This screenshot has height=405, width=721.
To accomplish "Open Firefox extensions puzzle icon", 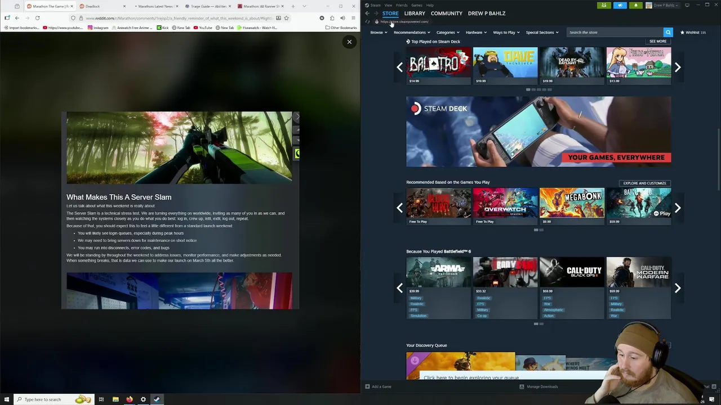I will click(332, 18).
